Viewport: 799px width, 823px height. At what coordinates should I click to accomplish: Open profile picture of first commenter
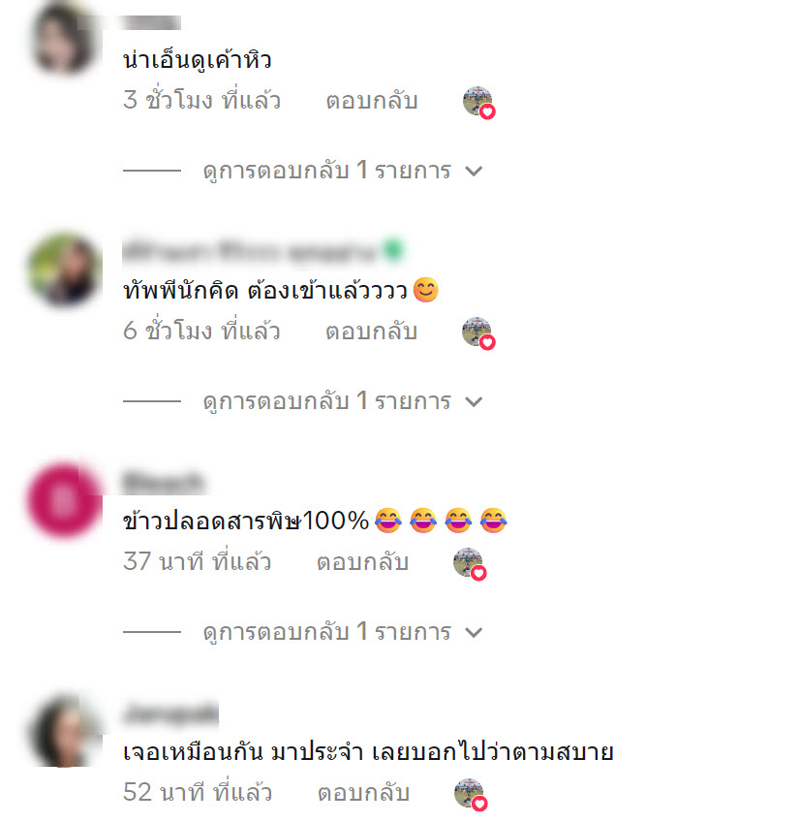tap(64, 38)
